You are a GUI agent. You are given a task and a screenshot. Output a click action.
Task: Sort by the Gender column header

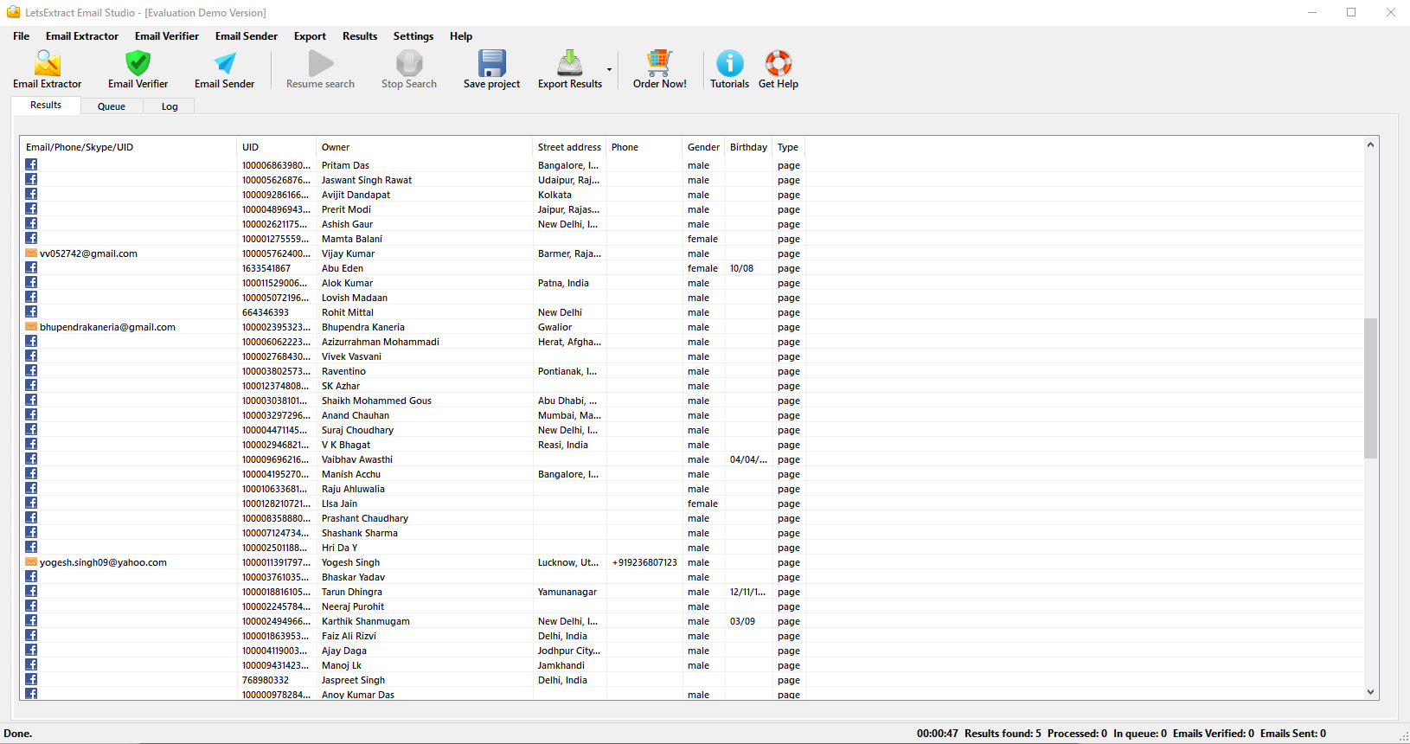[703, 147]
